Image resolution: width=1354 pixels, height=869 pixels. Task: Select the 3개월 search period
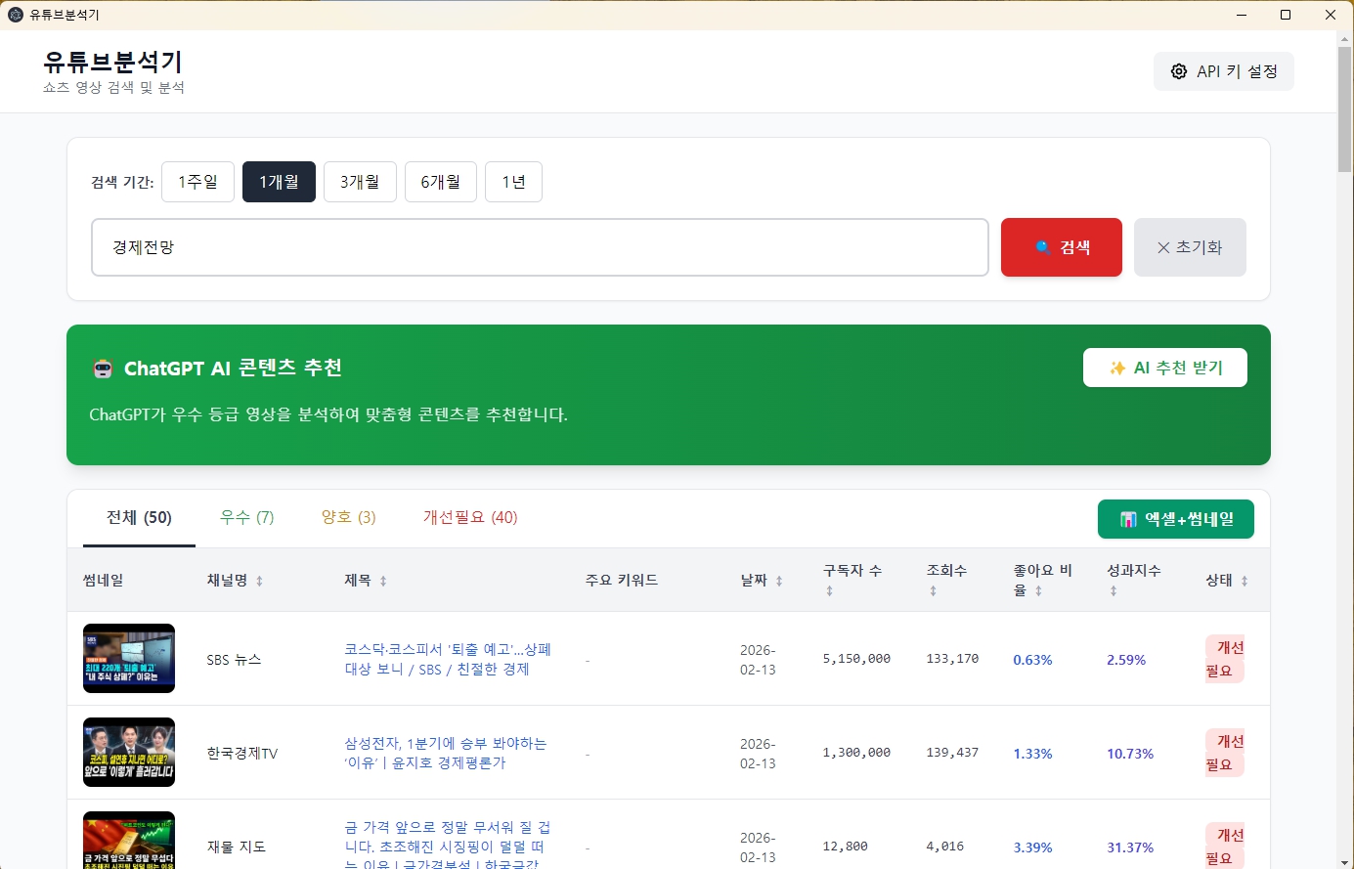(360, 182)
